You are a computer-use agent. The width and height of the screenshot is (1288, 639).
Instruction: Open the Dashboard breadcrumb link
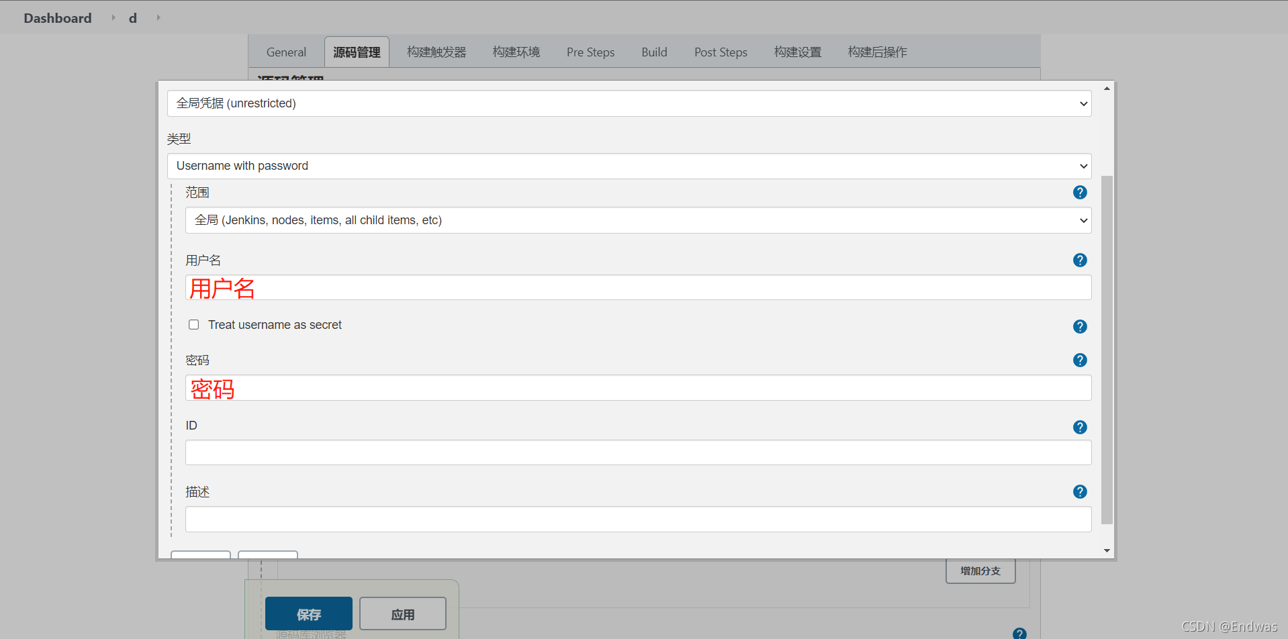(x=58, y=18)
